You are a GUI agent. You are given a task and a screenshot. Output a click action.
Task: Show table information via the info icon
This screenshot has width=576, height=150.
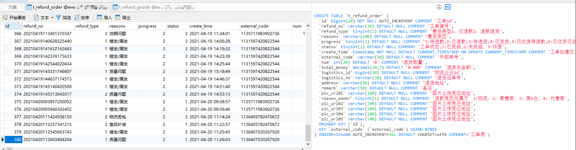coord(439,7)
